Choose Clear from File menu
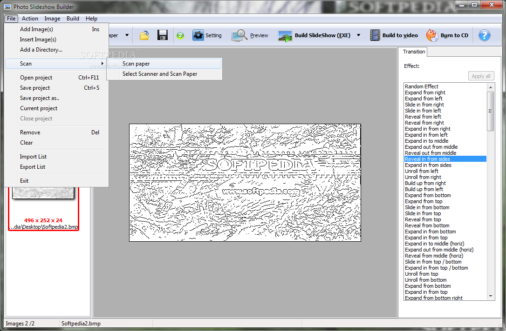Viewport: 506px width, 331px height. 57,143
